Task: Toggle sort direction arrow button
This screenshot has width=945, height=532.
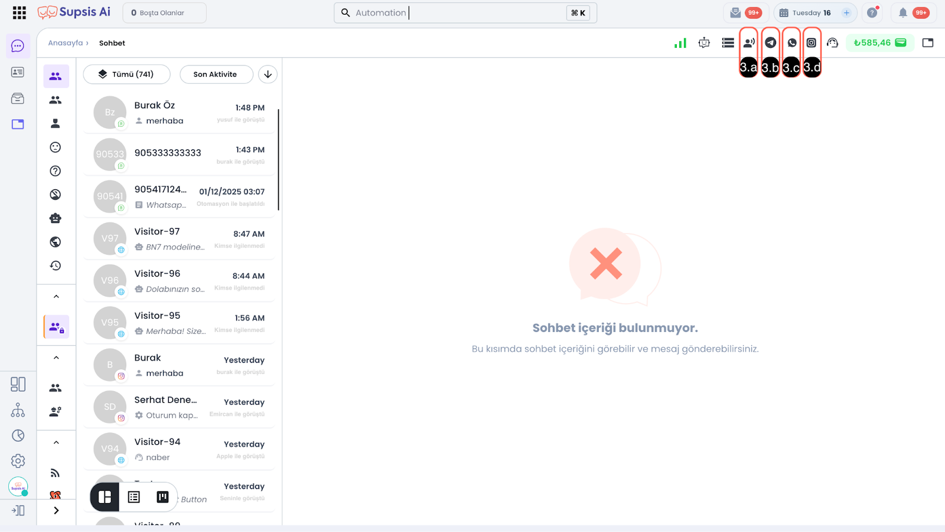Action: (x=268, y=74)
